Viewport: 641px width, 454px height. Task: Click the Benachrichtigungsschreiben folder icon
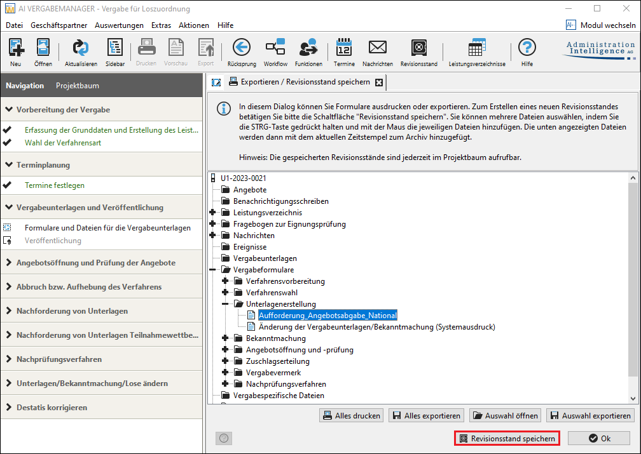226,201
